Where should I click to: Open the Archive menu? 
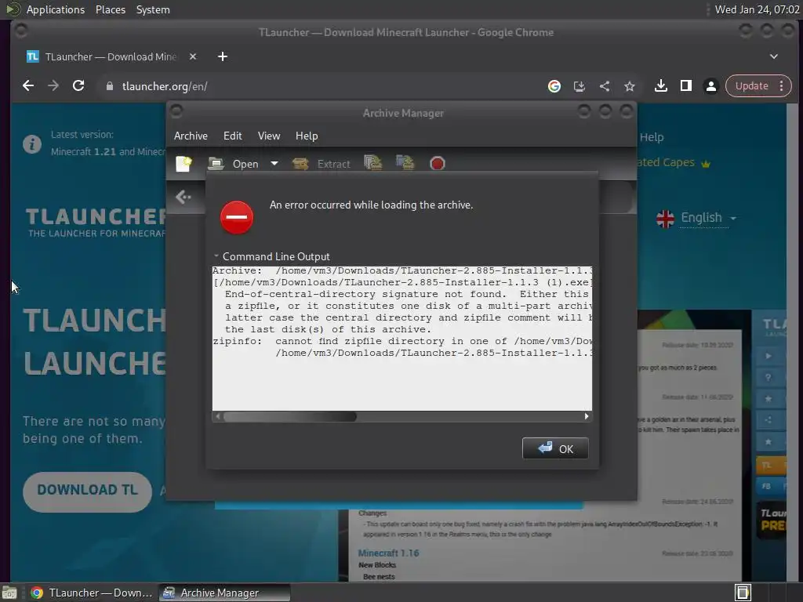point(191,136)
